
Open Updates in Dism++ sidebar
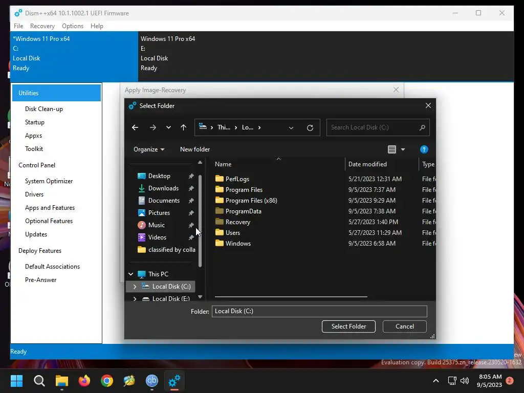click(x=36, y=234)
